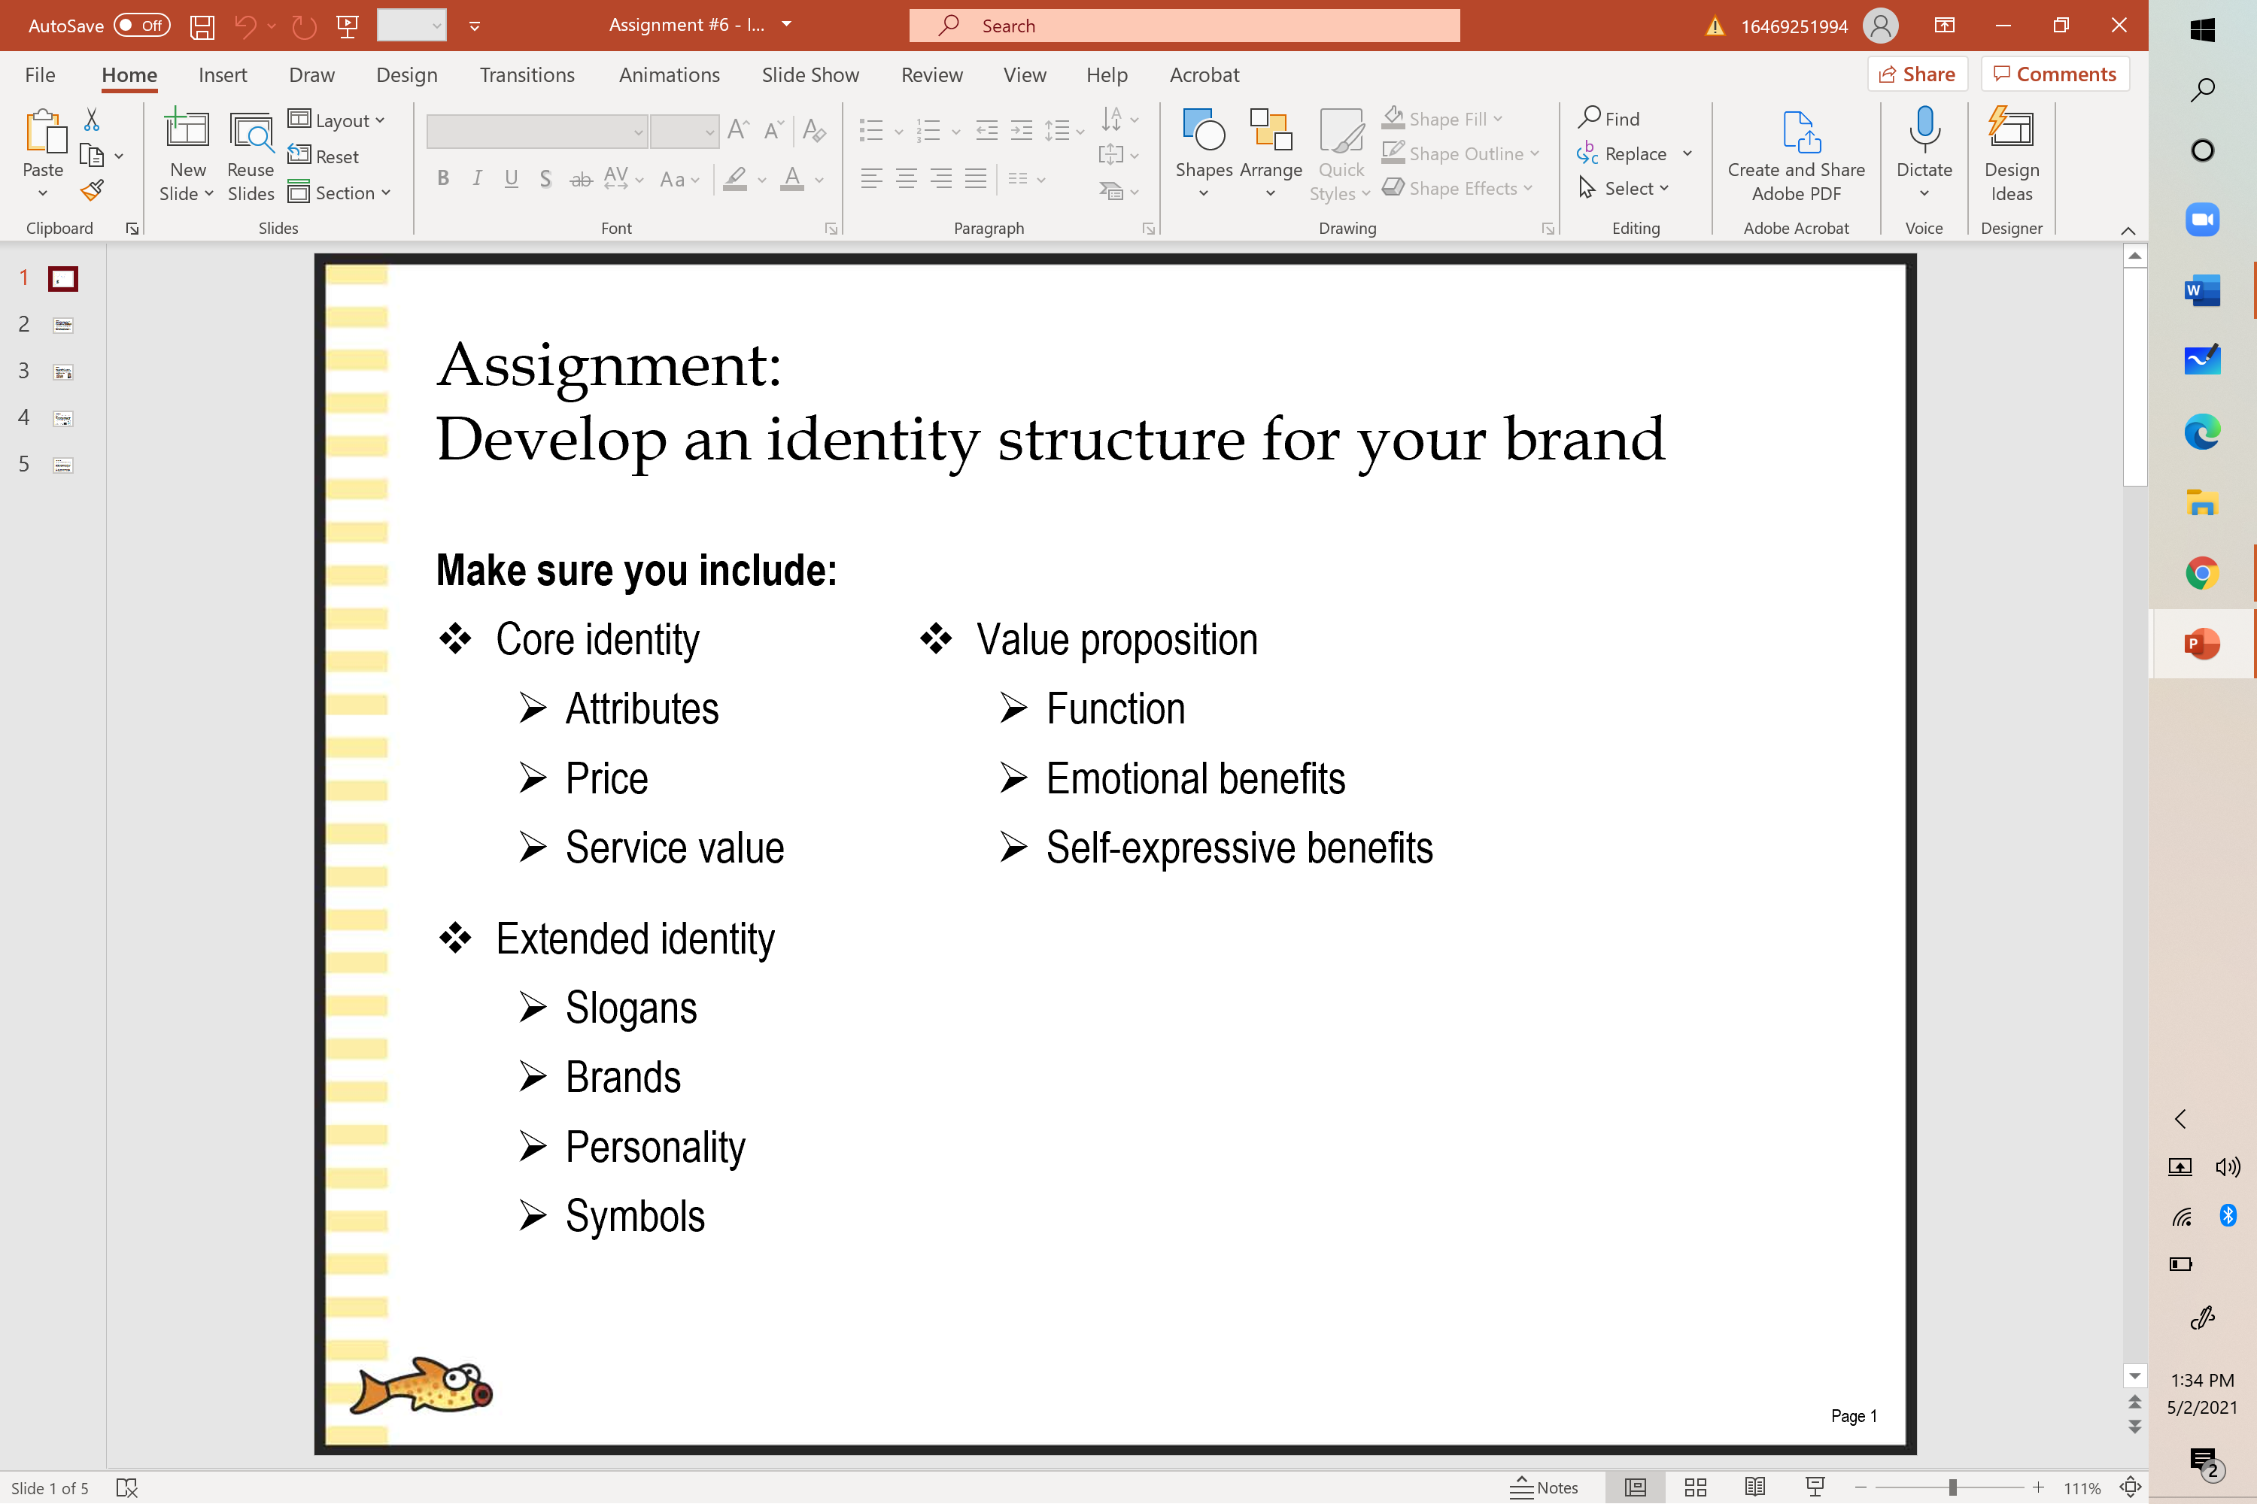Screen dimensions: 2257x1504
Task: Click the Save icon in title bar
Action: [202, 26]
